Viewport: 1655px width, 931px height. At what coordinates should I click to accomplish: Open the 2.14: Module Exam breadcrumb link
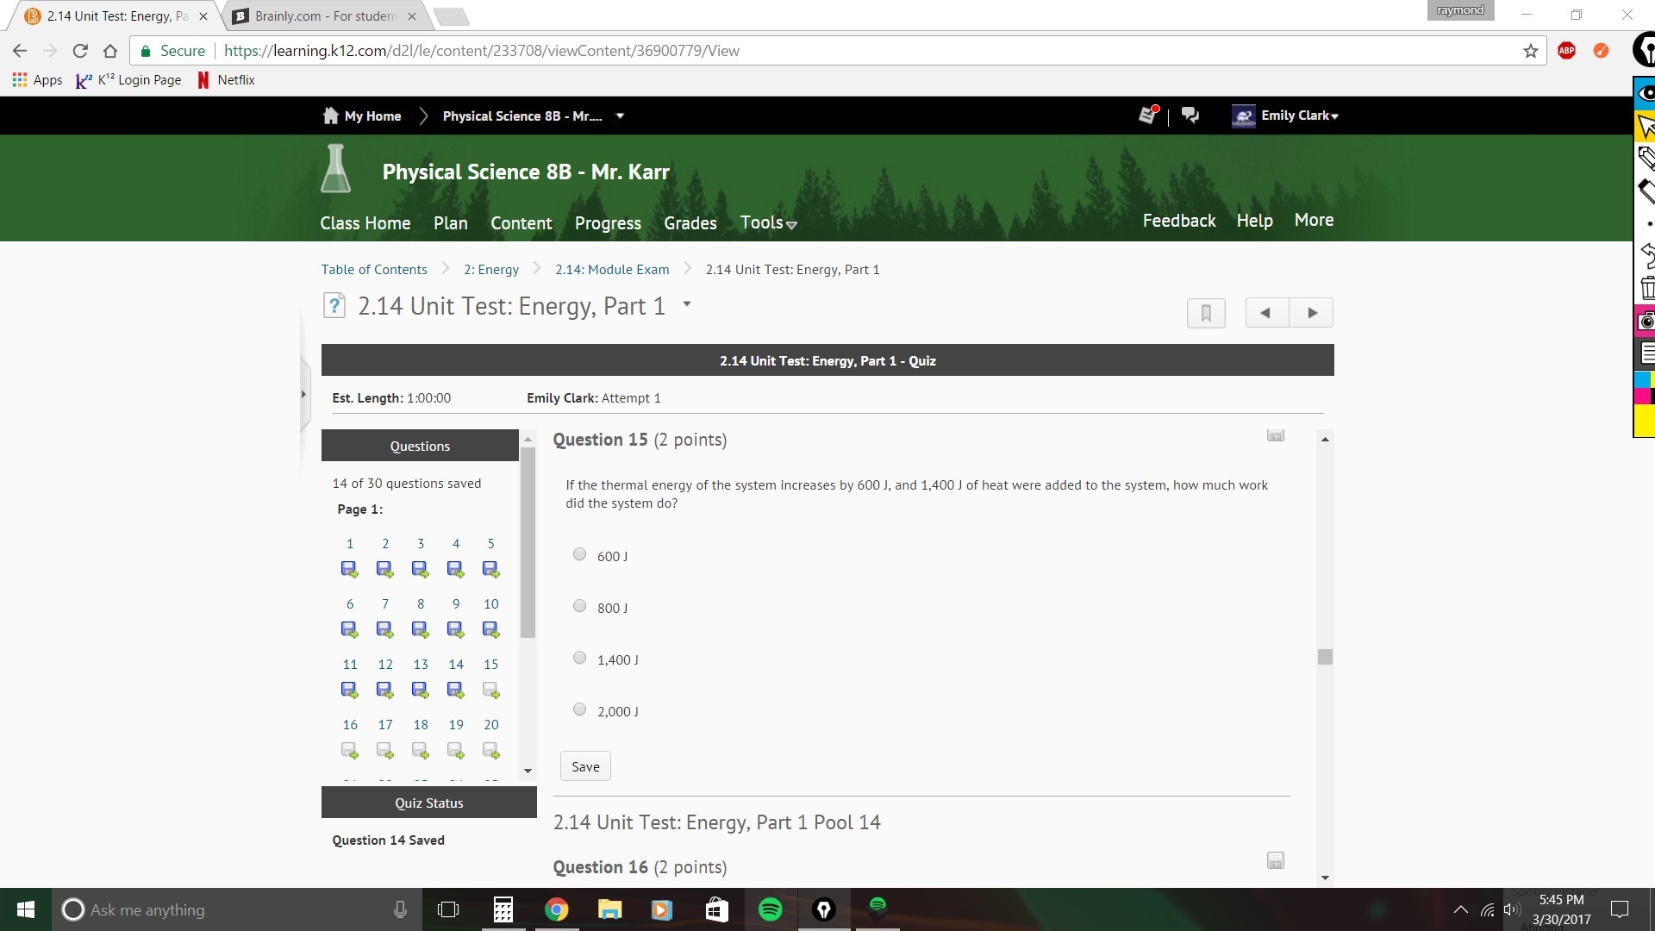tap(611, 270)
